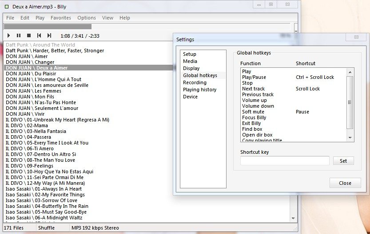Select DON JUAN \ Mon Fils track

click(30, 97)
